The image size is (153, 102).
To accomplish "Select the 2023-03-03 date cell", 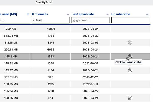I will 90,43.
